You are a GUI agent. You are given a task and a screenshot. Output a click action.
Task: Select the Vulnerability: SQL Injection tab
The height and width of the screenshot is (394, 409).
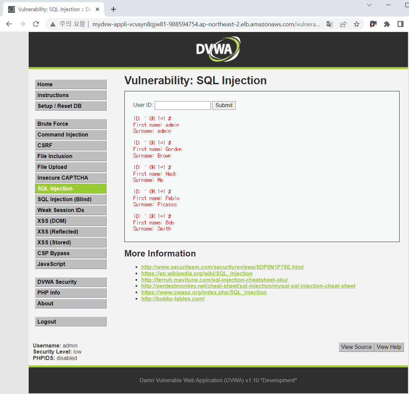pyautogui.click(x=54, y=9)
